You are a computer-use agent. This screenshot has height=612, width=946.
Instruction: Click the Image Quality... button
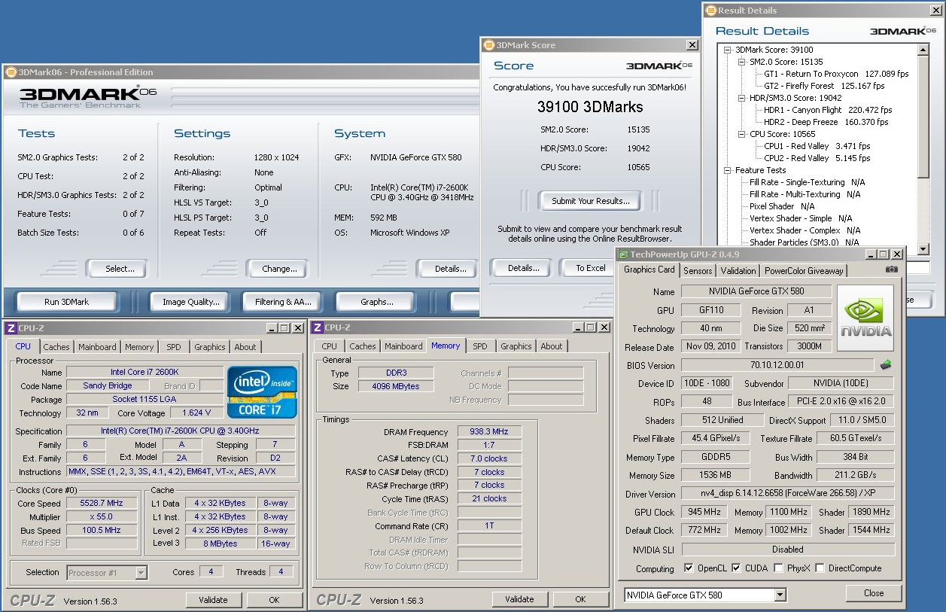point(191,302)
